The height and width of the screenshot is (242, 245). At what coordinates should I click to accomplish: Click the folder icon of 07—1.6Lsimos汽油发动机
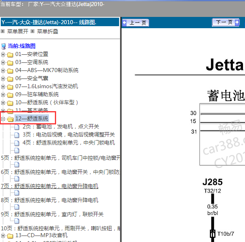(x=10, y=87)
